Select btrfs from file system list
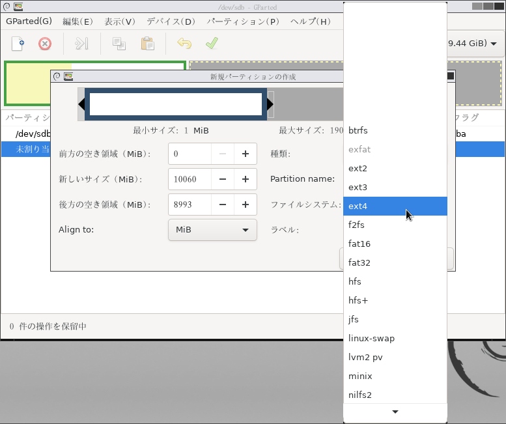Screen dimensions: 506x424 point(395,130)
